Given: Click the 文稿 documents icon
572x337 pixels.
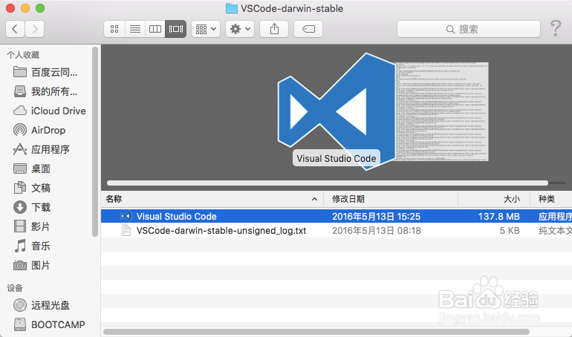Looking at the screenshot, I should click(20, 188).
